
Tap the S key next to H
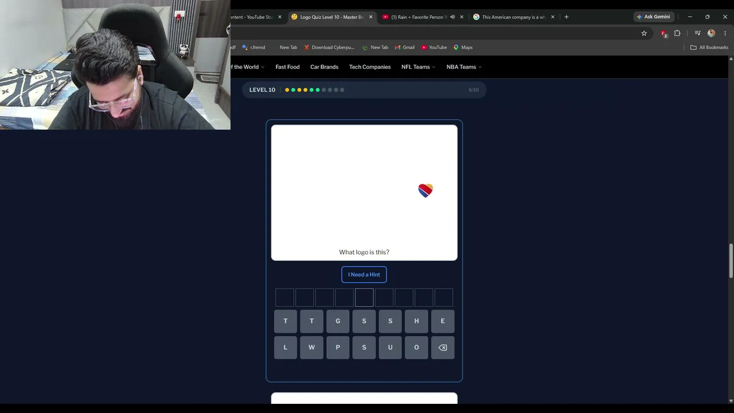(x=390, y=321)
